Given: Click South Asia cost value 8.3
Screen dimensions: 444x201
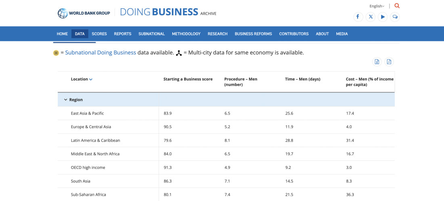Looking at the screenshot, I should (x=349, y=181).
